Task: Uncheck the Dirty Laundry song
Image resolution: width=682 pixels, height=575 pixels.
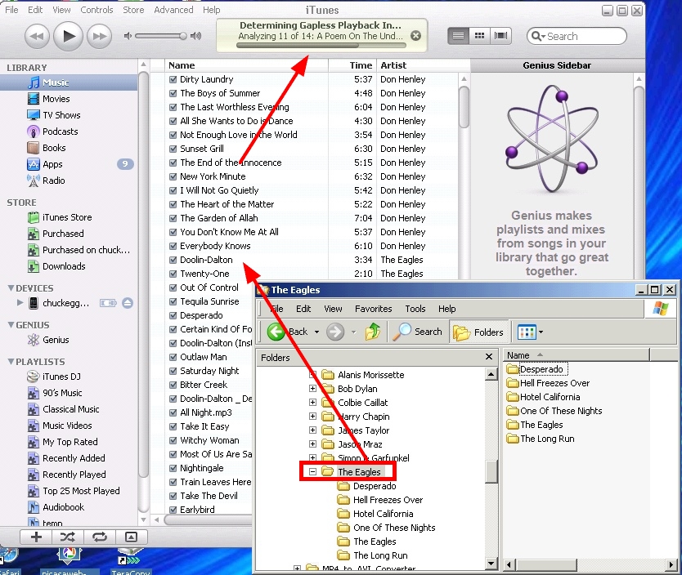Action: point(173,79)
